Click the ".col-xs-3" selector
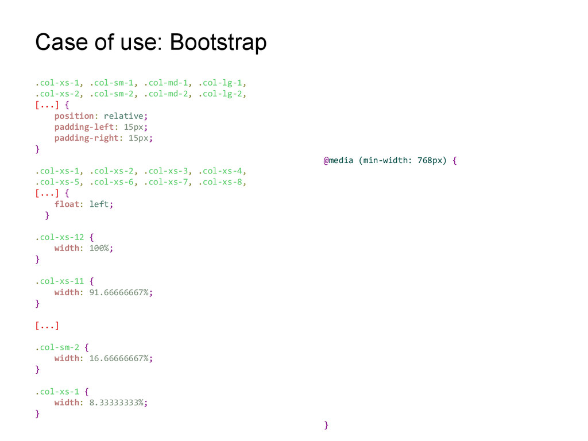The height and width of the screenshot is (441, 588). [x=166, y=171]
